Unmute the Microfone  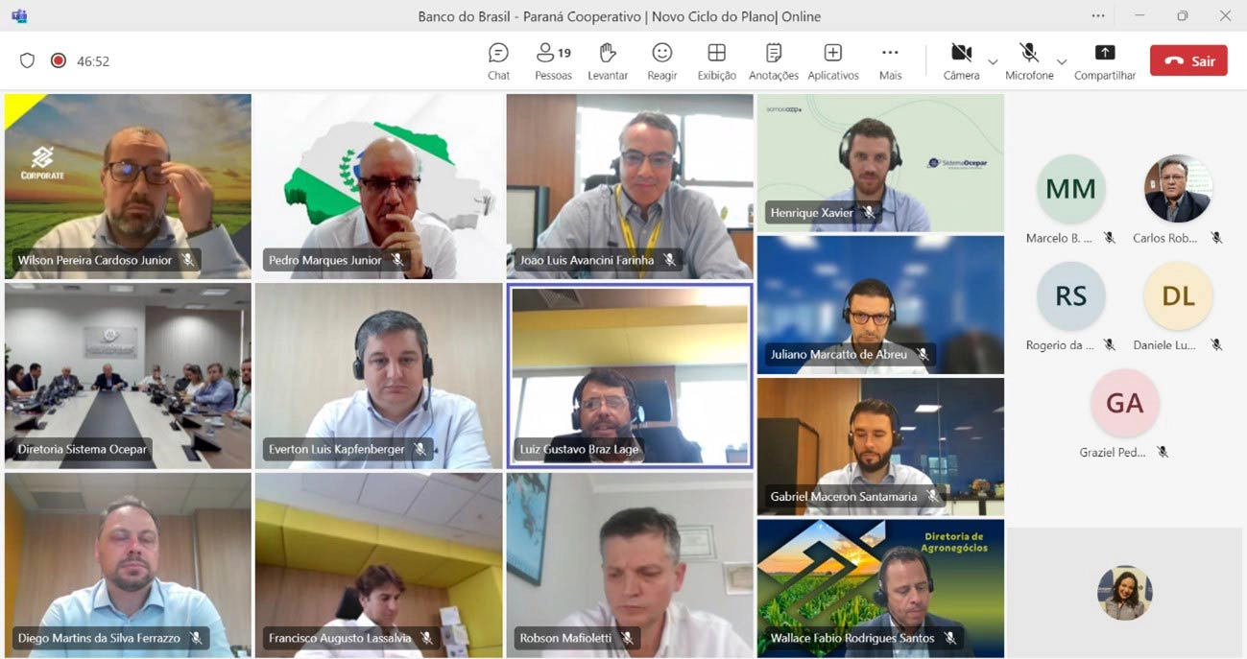[x=1029, y=61]
